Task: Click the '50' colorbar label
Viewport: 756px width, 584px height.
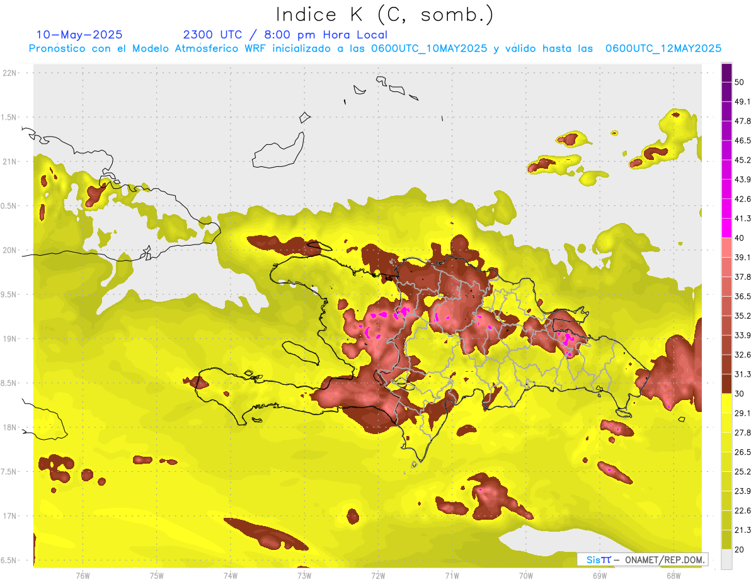Action: pyautogui.click(x=740, y=83)
